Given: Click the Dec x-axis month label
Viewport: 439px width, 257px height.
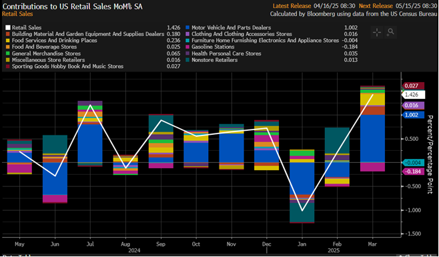Looking at the screenshot, I should tap(267, 244).
